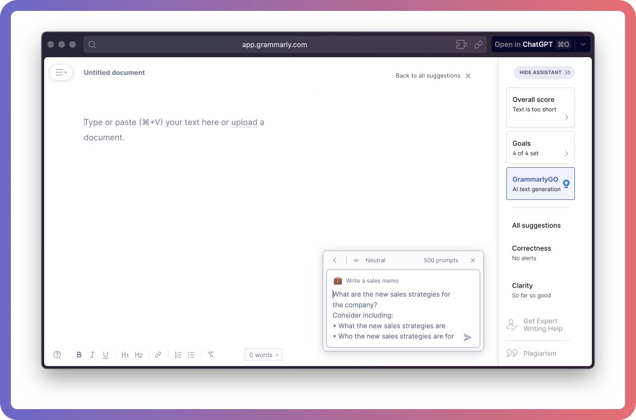
Task: Open the 0 words count dropdown
Action: [x=264, y=355]
